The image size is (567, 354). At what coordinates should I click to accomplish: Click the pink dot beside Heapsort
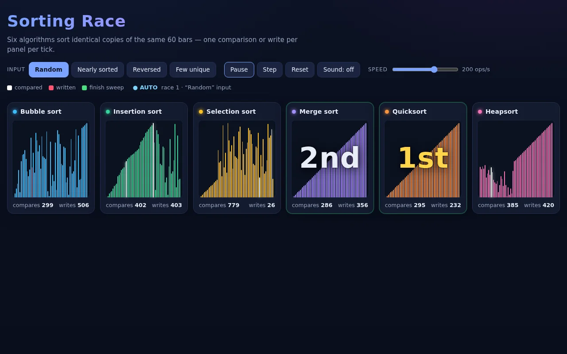point(480,112)
